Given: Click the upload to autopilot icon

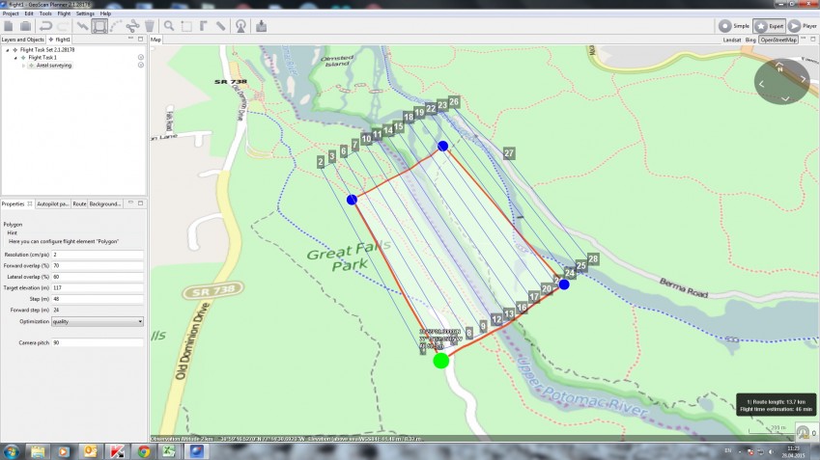Looking at the screenshot, I should [x=262, y=26].
